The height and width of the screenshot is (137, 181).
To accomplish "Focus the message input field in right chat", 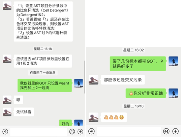I will click(x=129, y=131).
